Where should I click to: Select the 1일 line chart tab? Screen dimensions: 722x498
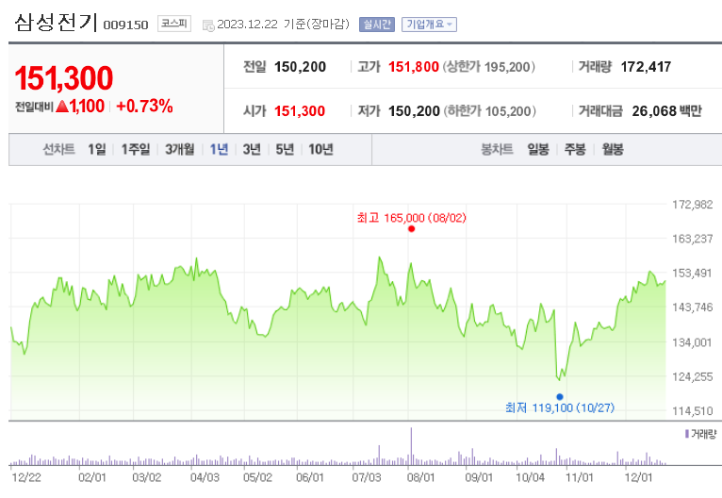(x=97, y=149)
